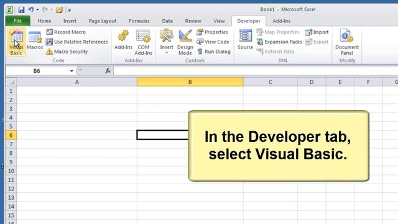Click the Redo button
The height and width of the screenshot is (224, 398).
coord(45,10)
